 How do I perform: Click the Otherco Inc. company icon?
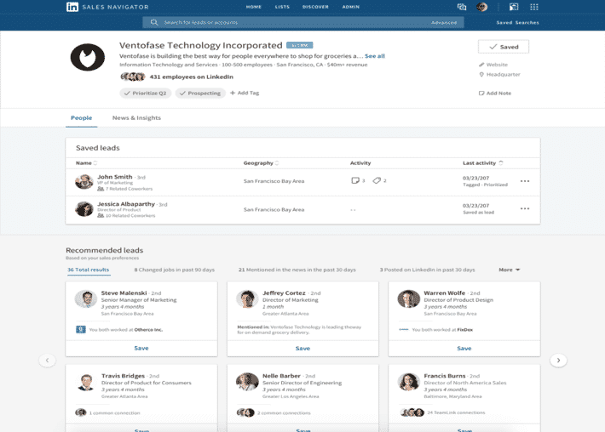(x=81, y=330)
